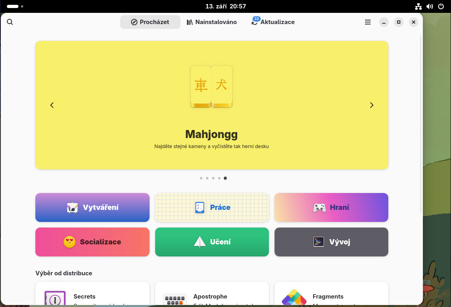Minimize the Software window
Image resolution: width=451 pixels, height=307 pixels.
[384, 22]
